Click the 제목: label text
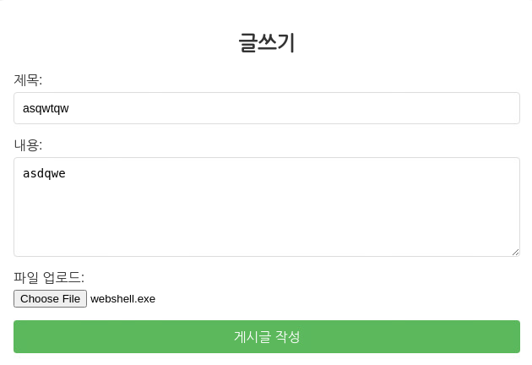The image size is (532, 365). pyautogui.click(x=28, y=80)
